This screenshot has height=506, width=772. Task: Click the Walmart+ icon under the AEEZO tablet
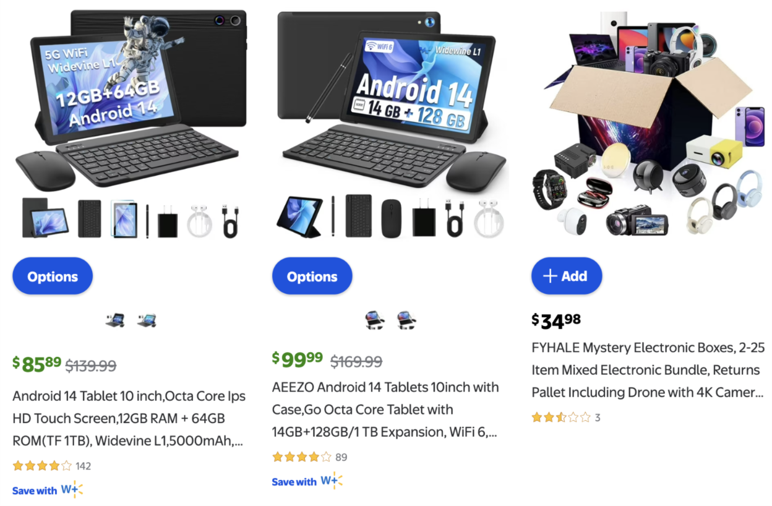[x=332, y=481]
